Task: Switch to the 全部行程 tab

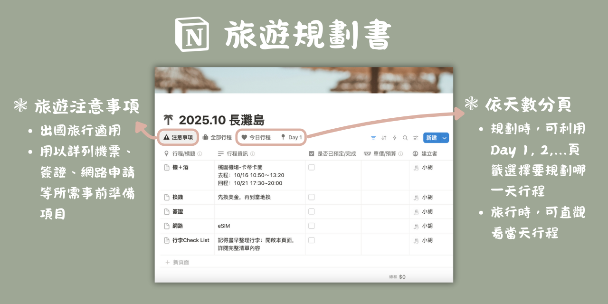Action: coord(217,137)
